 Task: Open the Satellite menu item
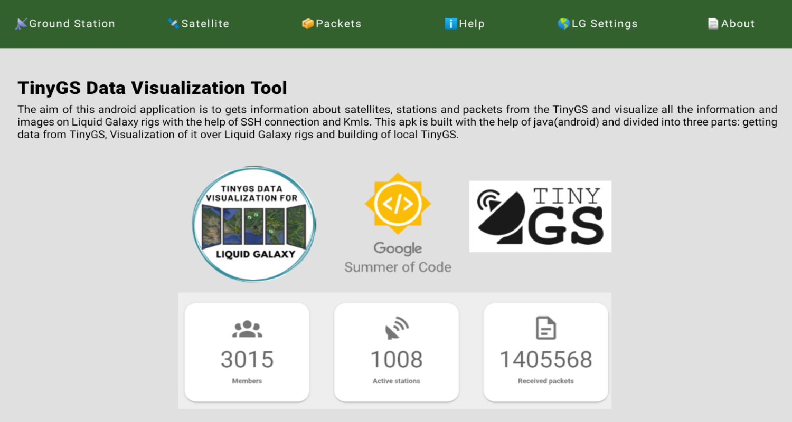(199, 24)
